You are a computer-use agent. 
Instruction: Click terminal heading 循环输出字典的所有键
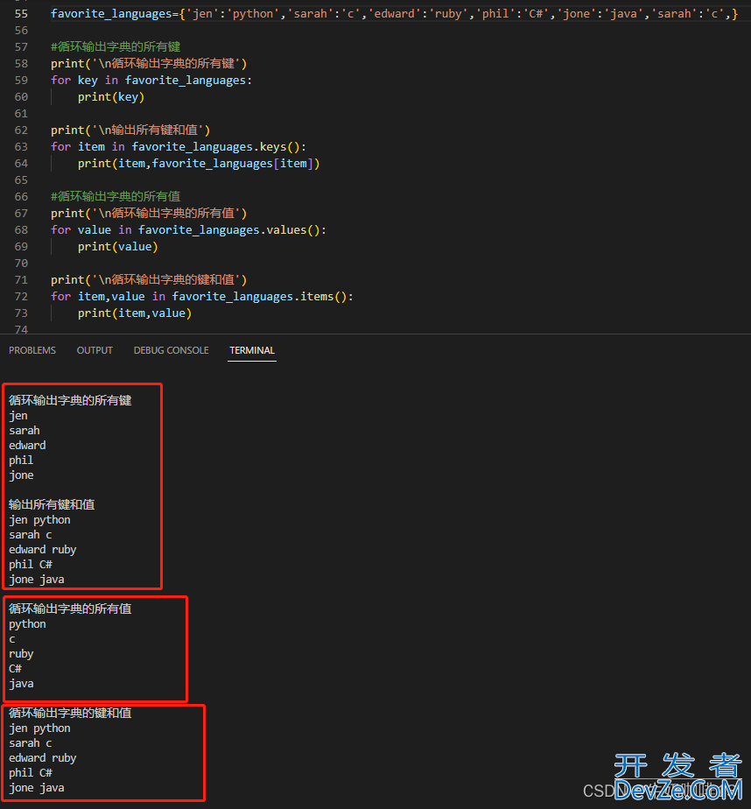tap(70, 400)
